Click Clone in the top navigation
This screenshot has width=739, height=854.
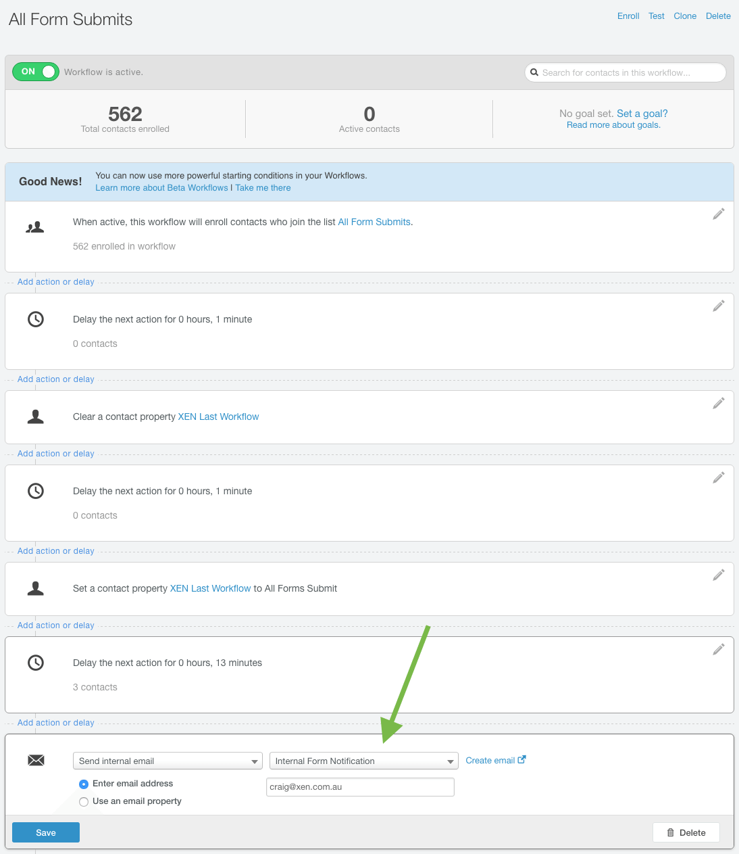click(x=685, y=16)
